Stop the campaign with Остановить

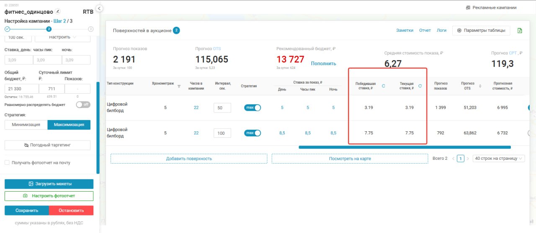71,210
